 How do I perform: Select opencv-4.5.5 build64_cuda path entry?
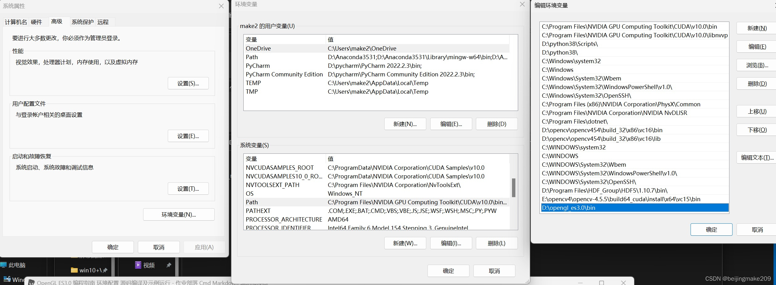coord(635,199)
